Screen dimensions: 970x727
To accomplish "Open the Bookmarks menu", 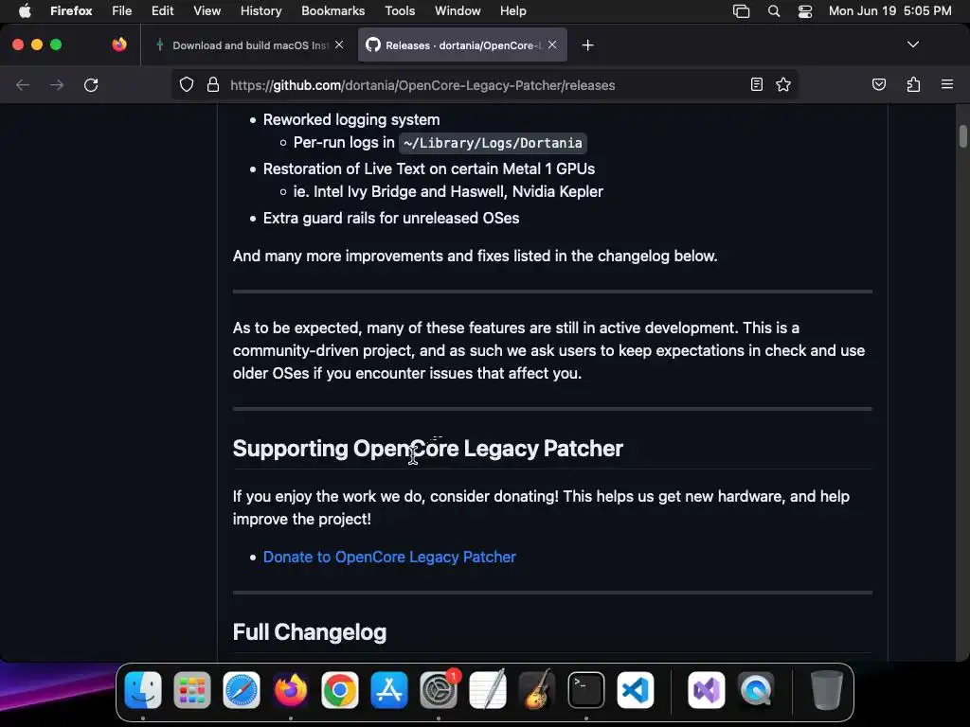I will [332, 11].
